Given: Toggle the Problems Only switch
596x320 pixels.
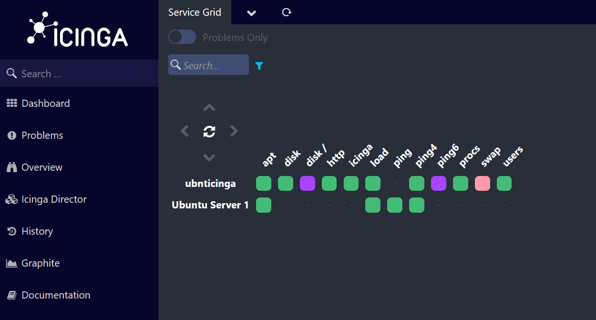Looking at the screenshot, I should [182, 37].
